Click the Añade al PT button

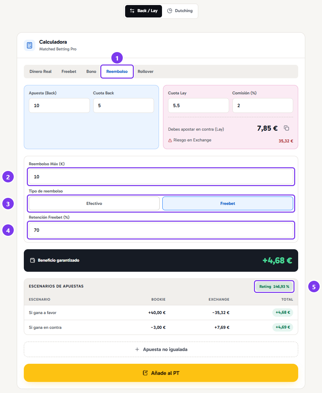(x=161, y=373)
